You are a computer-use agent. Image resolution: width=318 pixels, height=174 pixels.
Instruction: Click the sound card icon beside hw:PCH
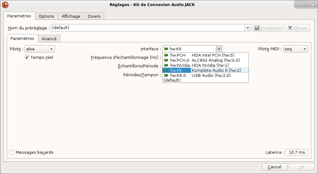(166, 55)
